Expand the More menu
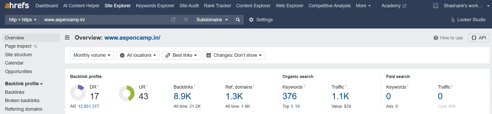The image size is (492, 114). (363, 6)
